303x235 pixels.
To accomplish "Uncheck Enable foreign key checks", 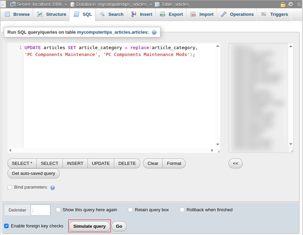I will click(x=7, y=226).
